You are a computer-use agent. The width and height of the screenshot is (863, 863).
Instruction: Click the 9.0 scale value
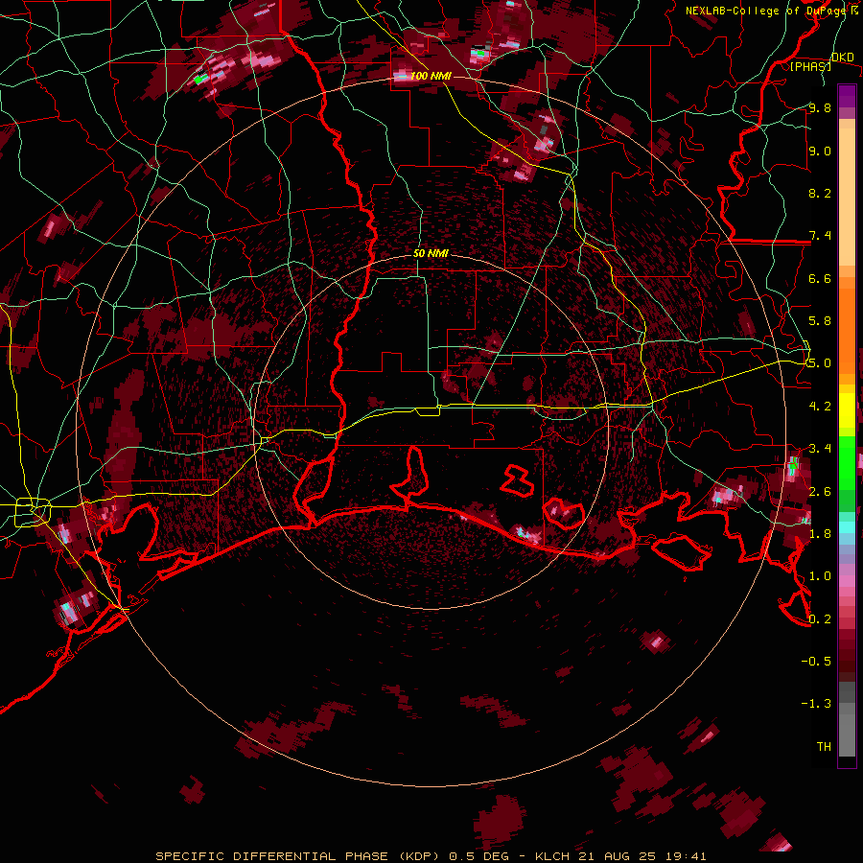820,151
